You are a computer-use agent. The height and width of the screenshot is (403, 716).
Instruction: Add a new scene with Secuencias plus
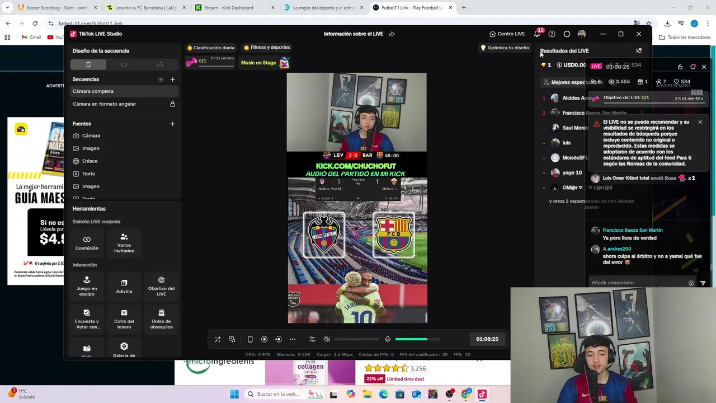(172, 79)
